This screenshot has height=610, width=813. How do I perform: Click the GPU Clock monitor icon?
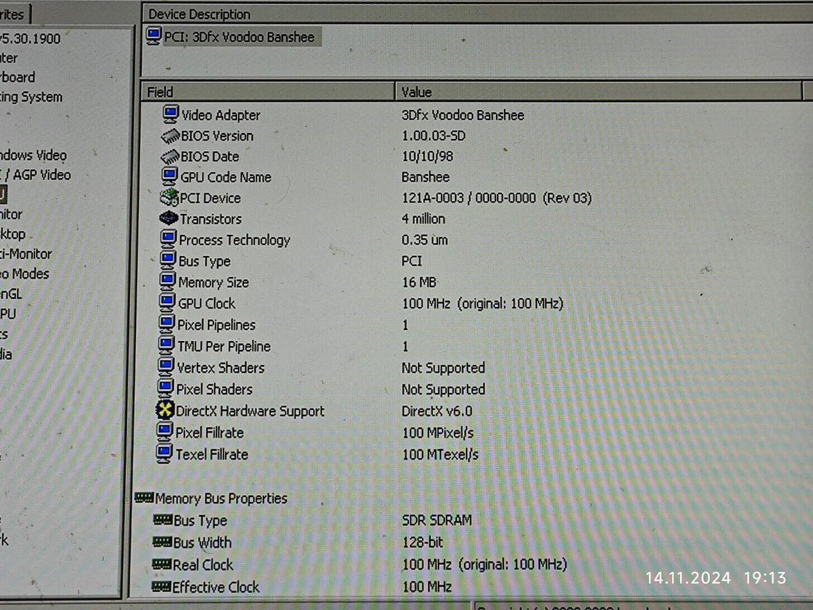(x=167, y=303)
